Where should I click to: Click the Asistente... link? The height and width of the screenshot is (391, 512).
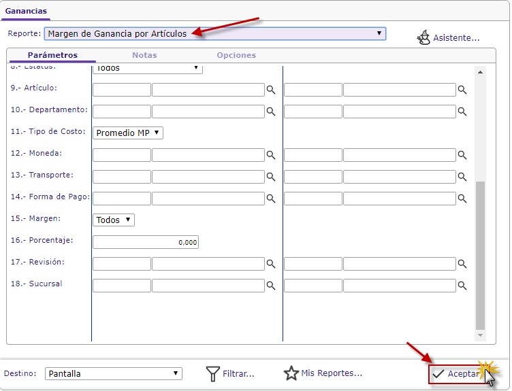coord(456,38)
